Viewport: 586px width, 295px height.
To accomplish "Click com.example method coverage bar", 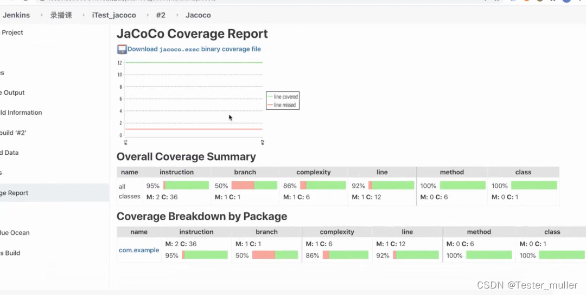I will 489,255.
